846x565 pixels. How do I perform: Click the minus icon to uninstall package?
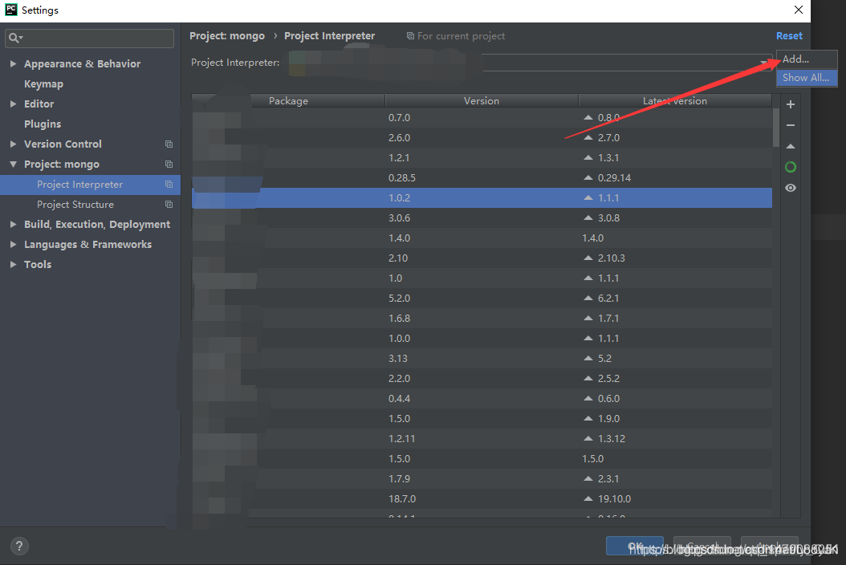(x=791, y=125)
